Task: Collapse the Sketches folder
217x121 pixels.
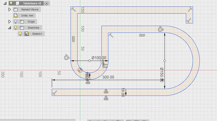Action: pyautogui.click(x=9, y=28)
